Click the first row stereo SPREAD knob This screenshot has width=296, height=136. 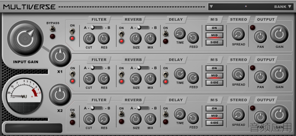(x=238, y=34)
